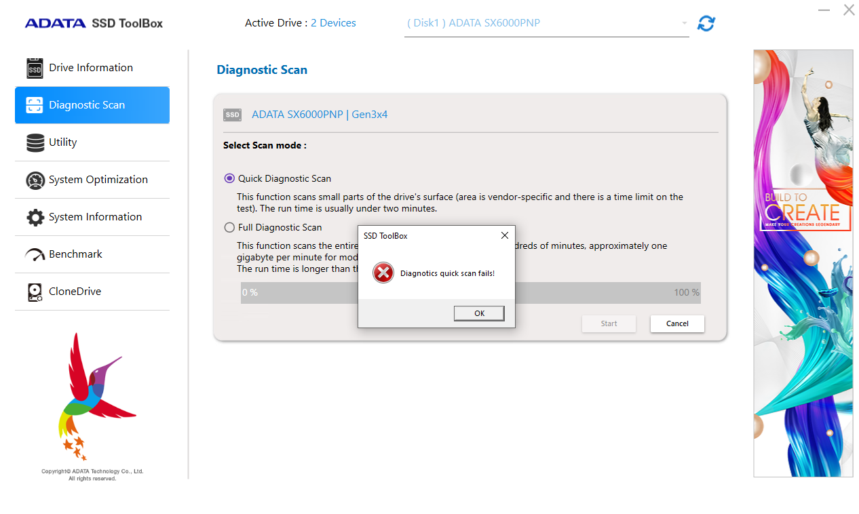The width and height of the screenshot is (859, 514).
Task: Expand the active drive dropdown arrow
Action: (x=684, y=24)
